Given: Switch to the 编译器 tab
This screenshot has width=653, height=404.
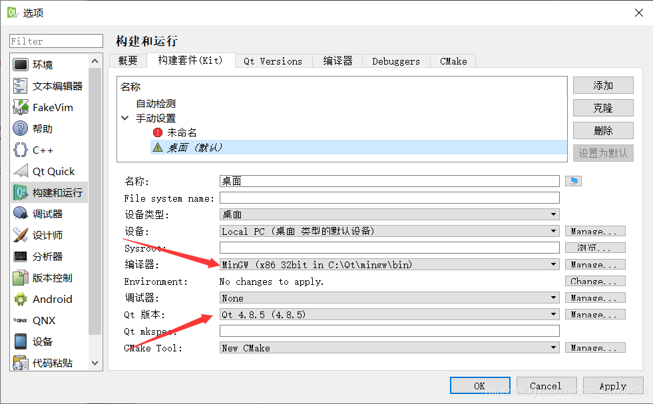Looking at the screenshot, I should [x=337, y=61].
